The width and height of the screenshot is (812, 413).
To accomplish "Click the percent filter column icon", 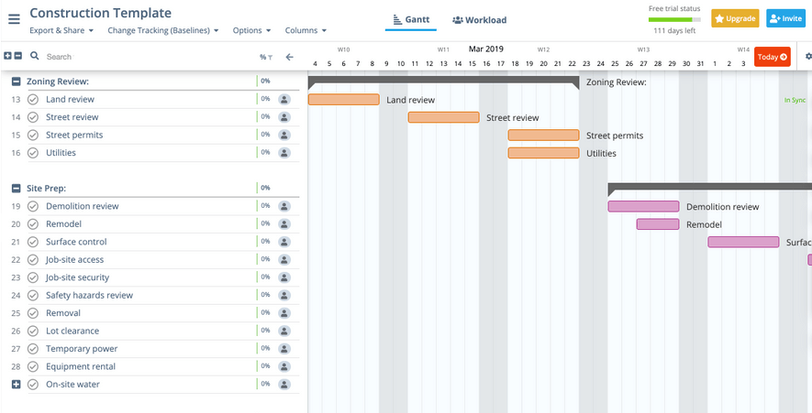I will point(266,57).
